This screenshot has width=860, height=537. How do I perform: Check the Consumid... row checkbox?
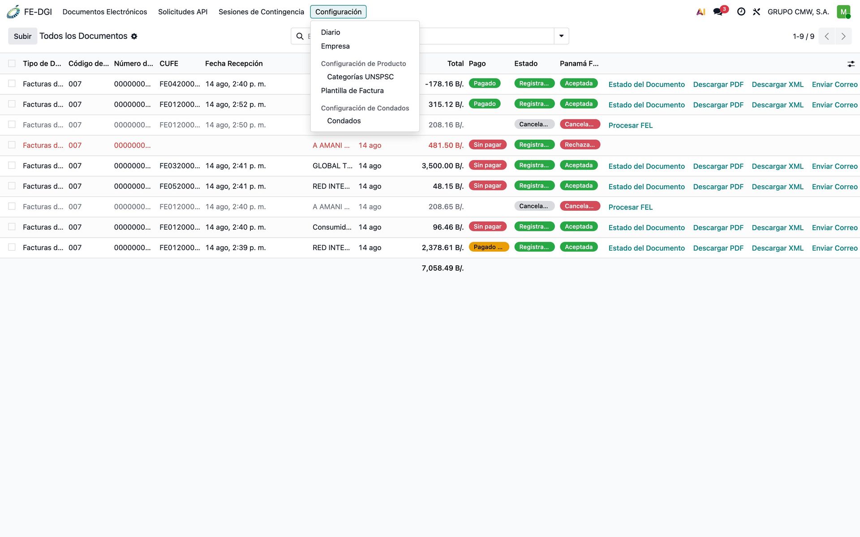click(12, 227)
